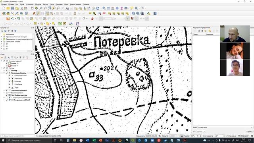Select Домашний каталог in Browser
This screenshot has height=143, width=254.
coord(13,41)
